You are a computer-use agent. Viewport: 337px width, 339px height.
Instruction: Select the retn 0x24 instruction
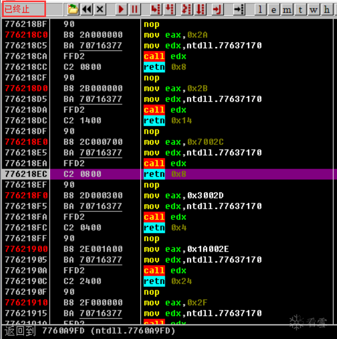tap(168, 281)
